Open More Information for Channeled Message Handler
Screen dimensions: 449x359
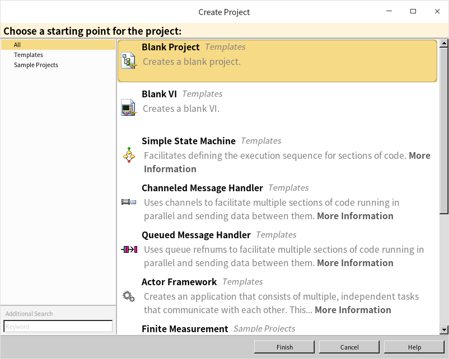[355, 216]
